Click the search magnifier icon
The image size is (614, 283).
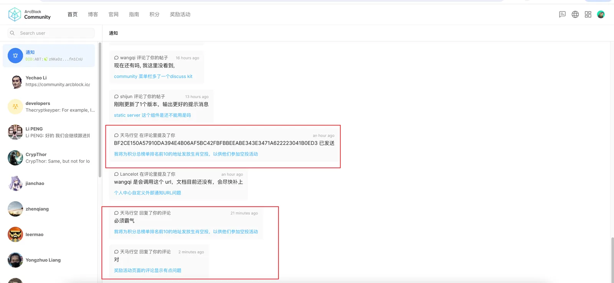[12, 33]
